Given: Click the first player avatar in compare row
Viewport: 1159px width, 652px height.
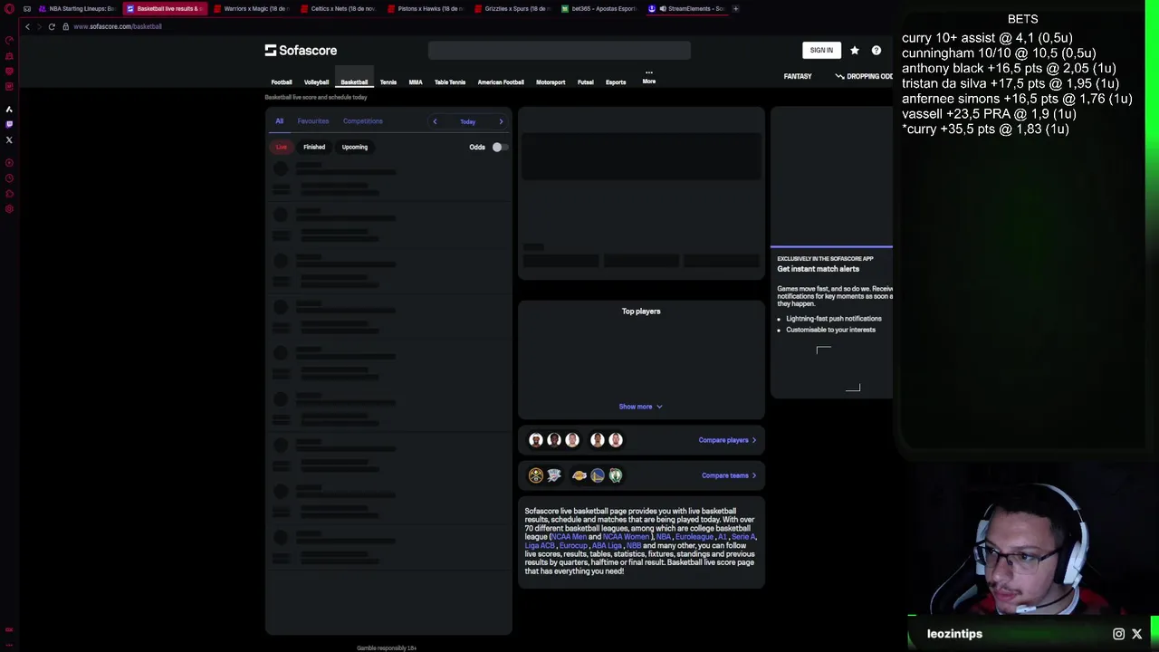Looking at the screenshot, I should [536, 440].
